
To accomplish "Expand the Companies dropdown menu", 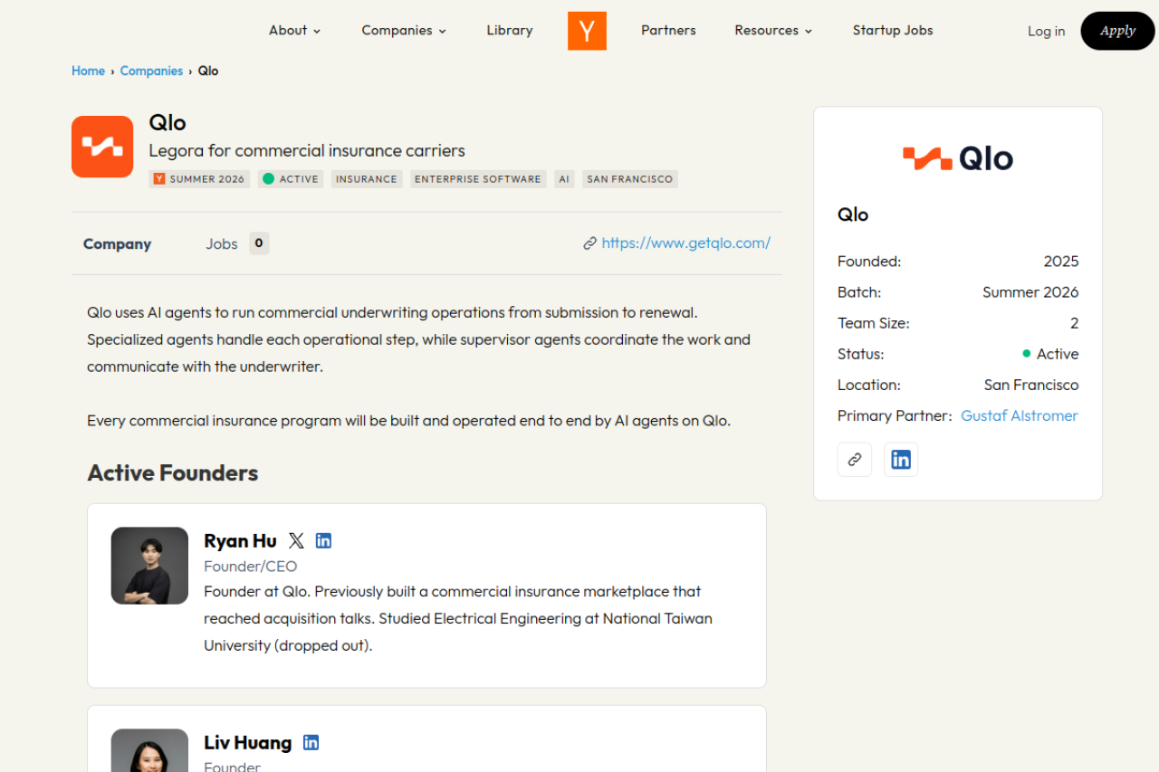I will pyautogui.click(x=404, y=31).
